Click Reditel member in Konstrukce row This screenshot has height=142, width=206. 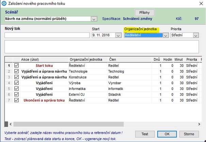point(130,77)
